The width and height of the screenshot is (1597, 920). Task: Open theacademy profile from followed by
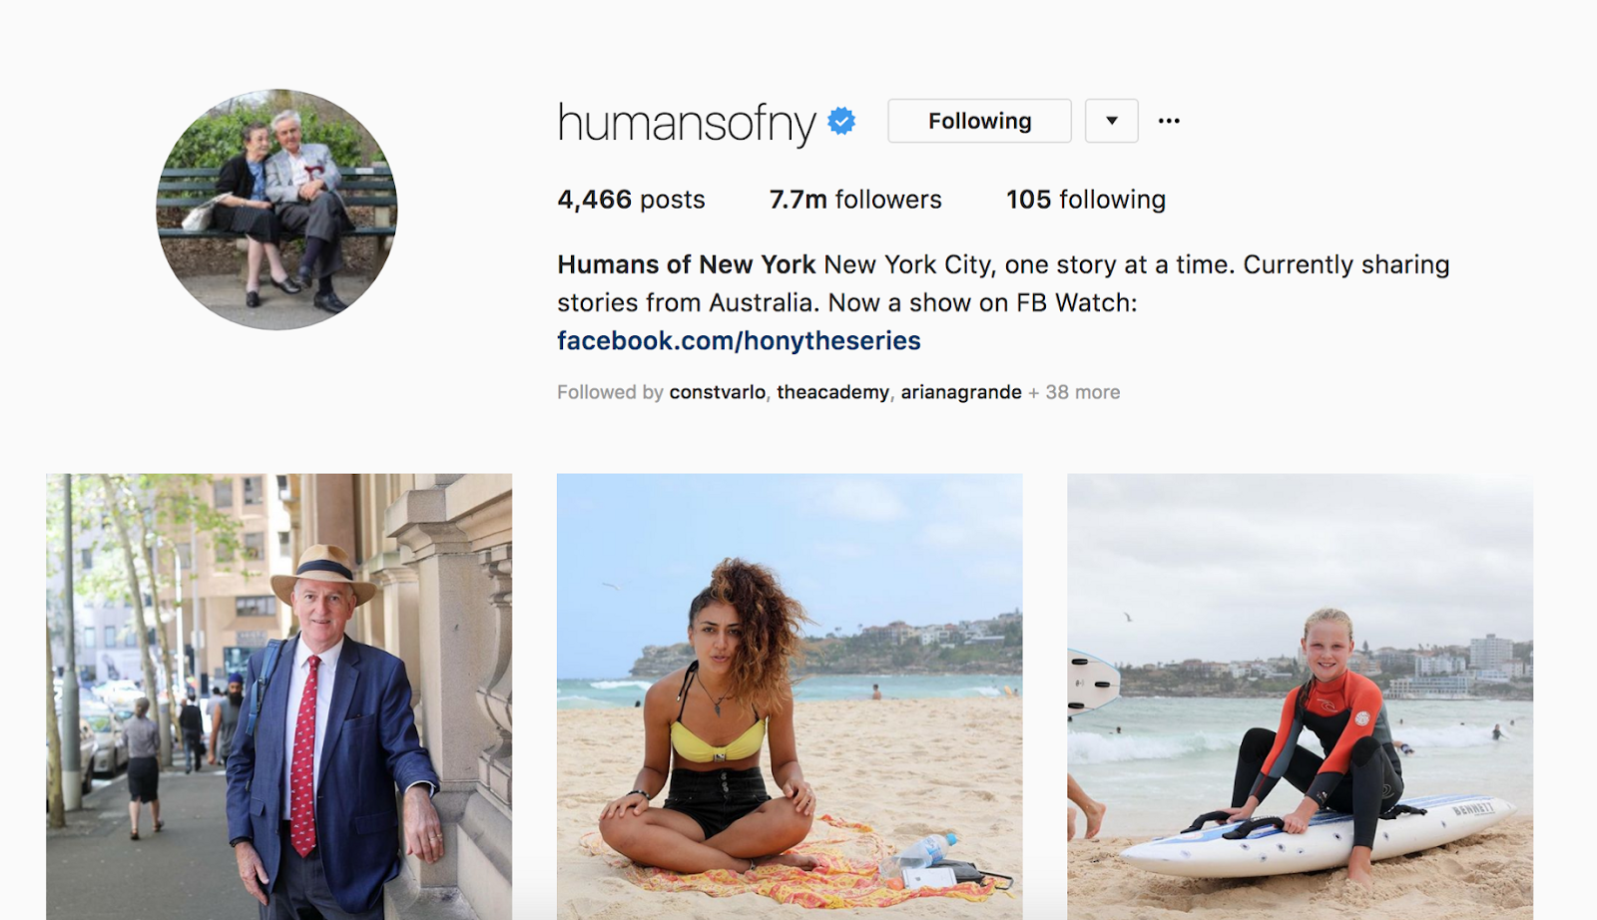click(x=832, y=392)
